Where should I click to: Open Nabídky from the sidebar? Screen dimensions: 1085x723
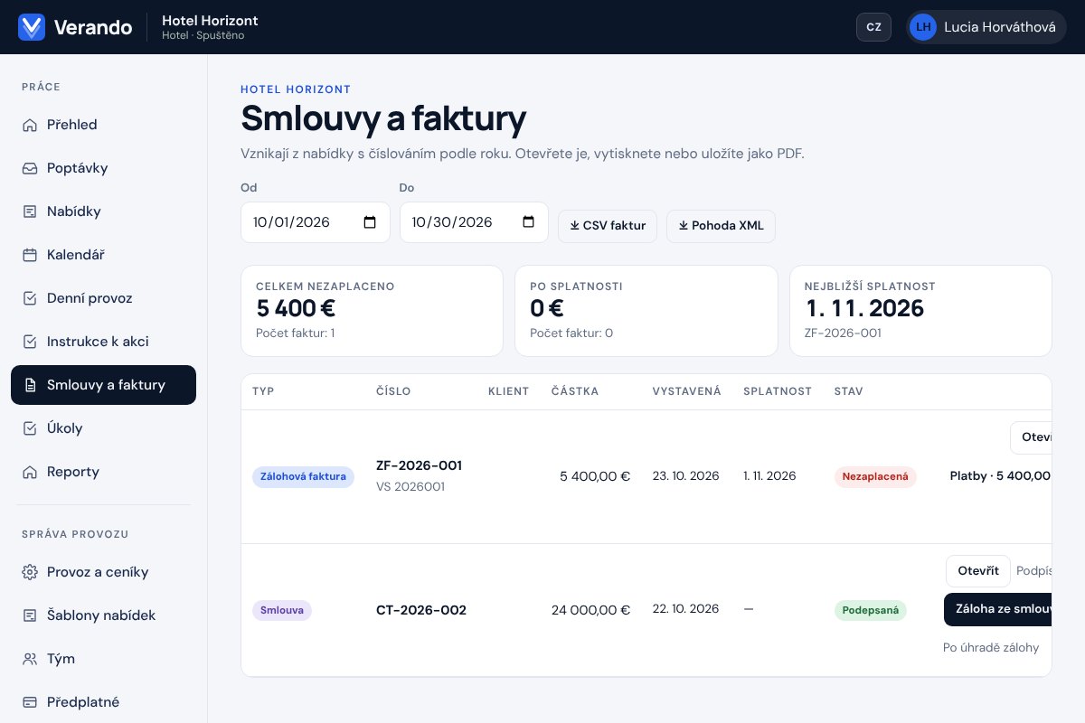coord(103,211)
